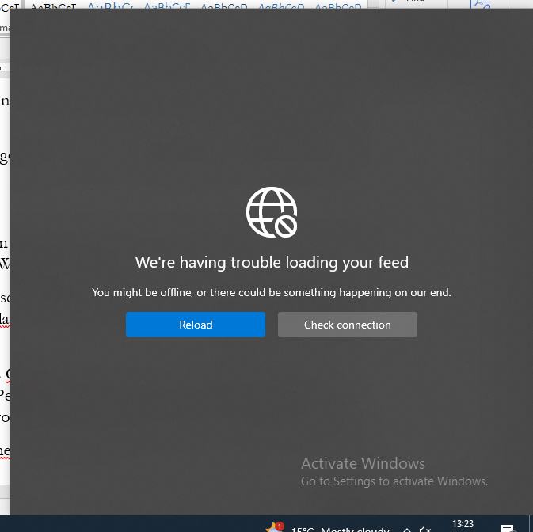
Task: Click the 15°C Mostly cloudy weather text
Action: 341,529
